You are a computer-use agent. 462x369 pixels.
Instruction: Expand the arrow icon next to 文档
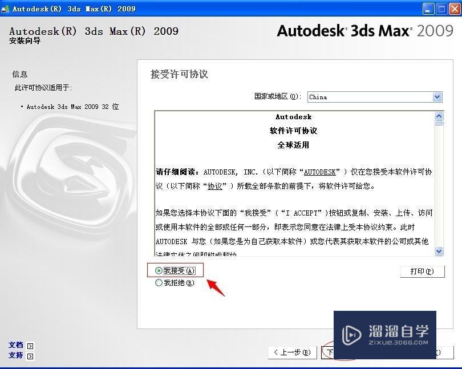pyautogui.click(x=29, y=345)
